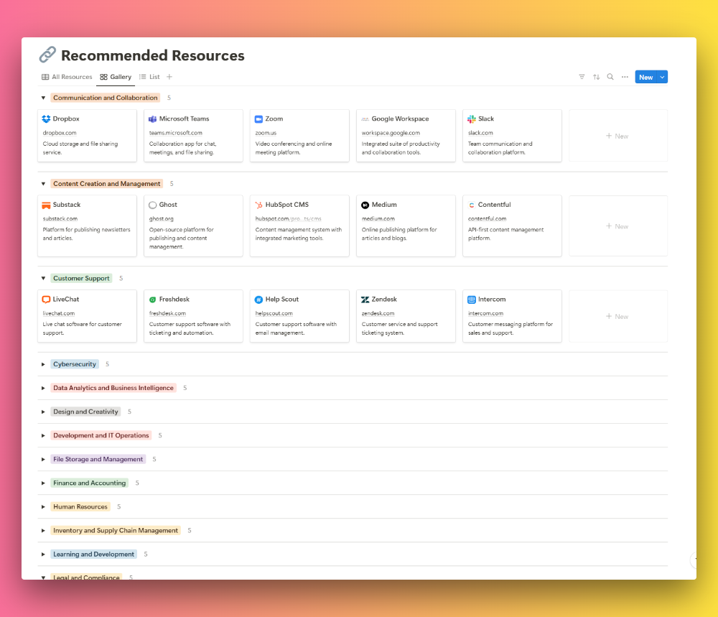Screen dimensions: 718x617
Task: Open the dropbox.com link
Action: [x=60, y=133]
